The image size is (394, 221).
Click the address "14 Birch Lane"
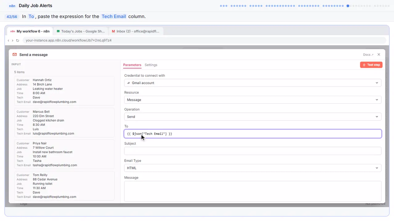pos(42,84)
